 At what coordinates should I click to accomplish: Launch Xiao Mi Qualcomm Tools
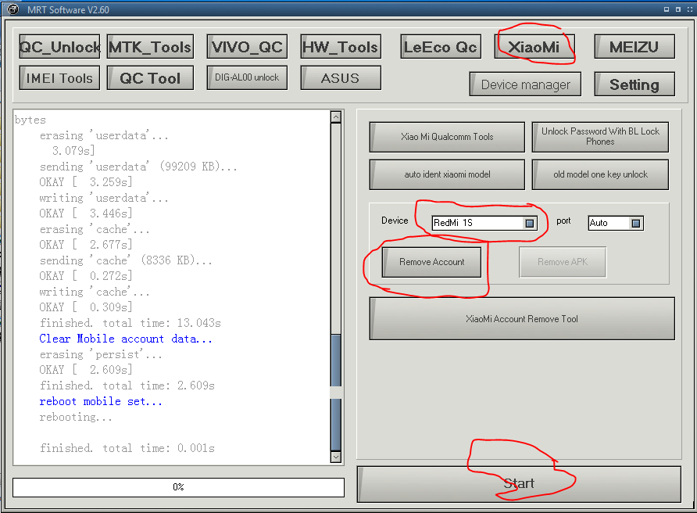point(447,137)
